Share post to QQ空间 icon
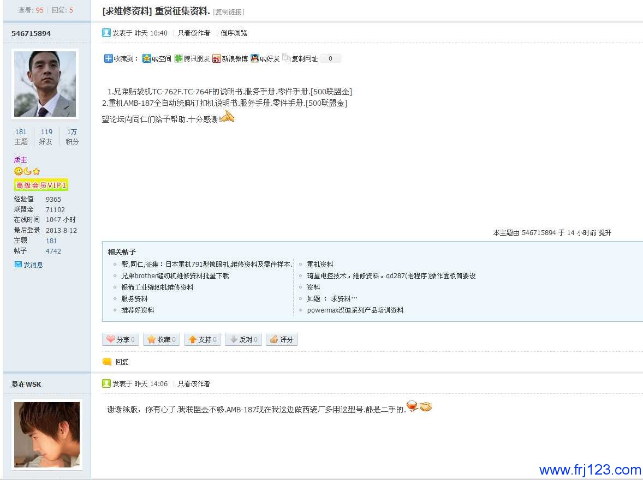643x480 pixels. pos(147,58)
